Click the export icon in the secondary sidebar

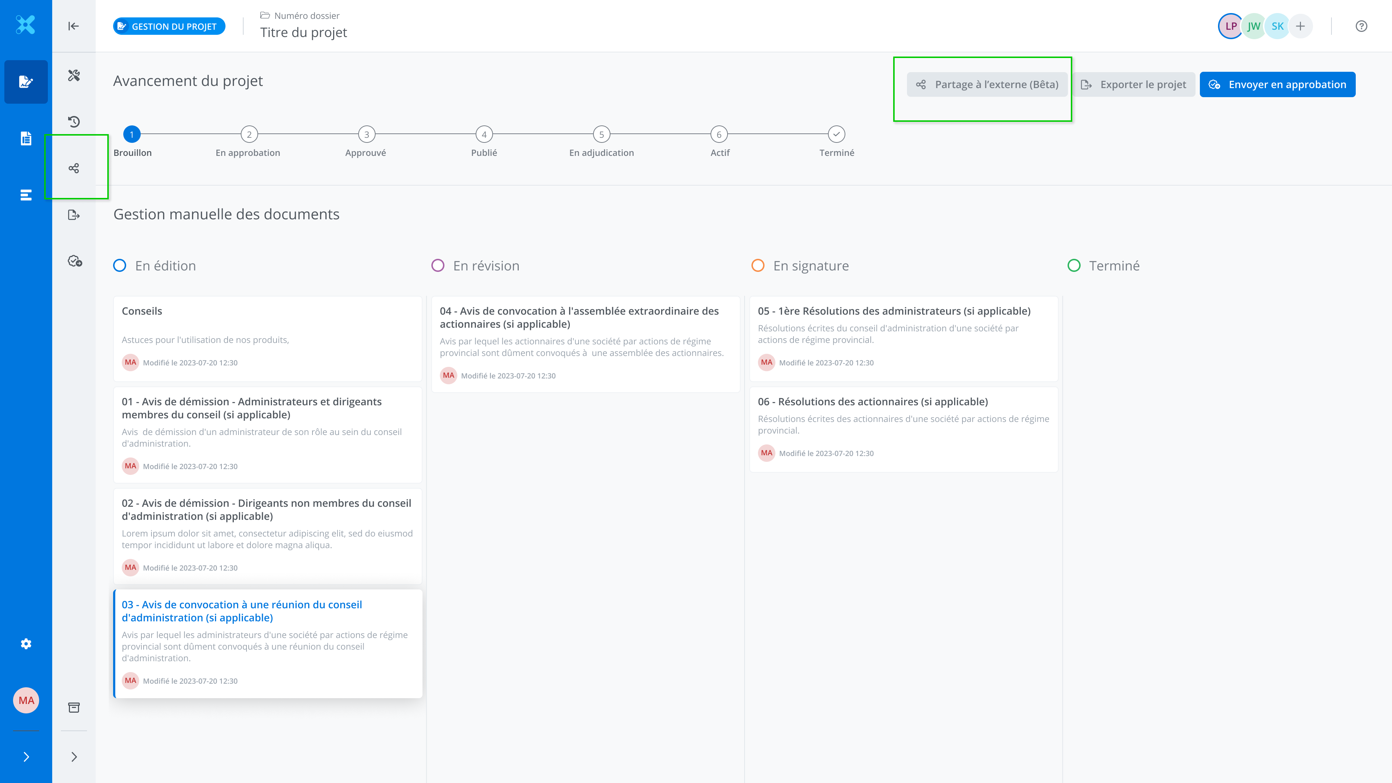74,215
